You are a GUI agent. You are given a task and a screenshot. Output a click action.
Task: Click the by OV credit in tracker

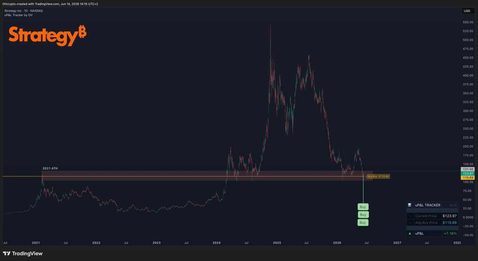coord(453,205)
